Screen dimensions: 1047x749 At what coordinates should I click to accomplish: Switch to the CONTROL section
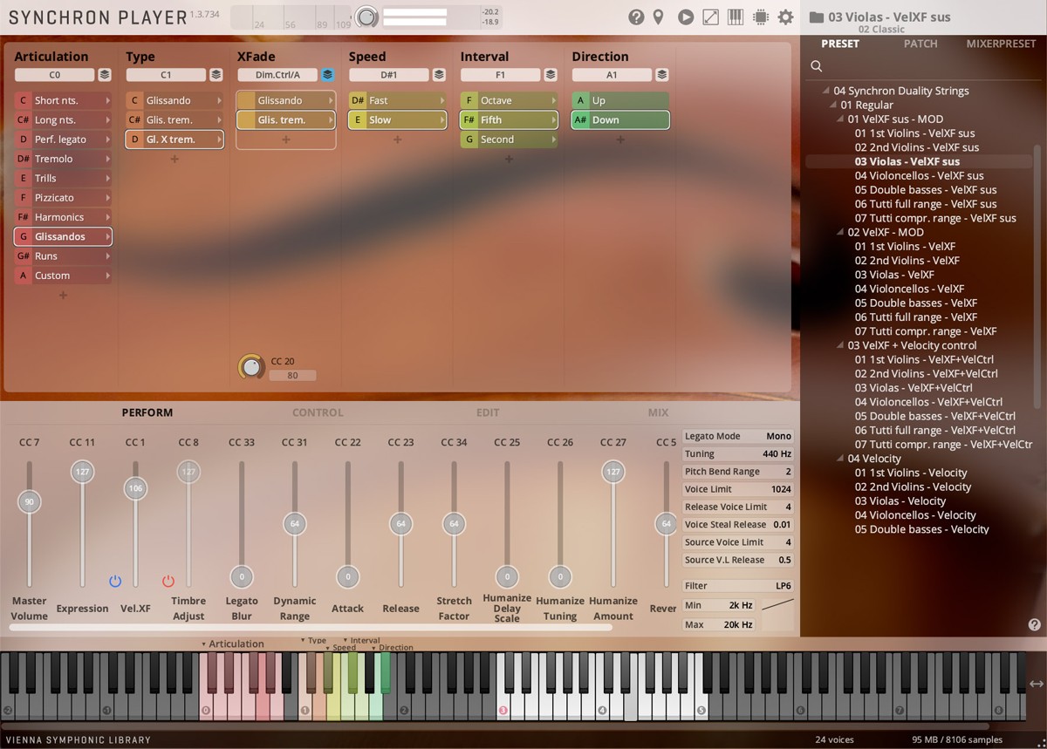click(318, 412)
